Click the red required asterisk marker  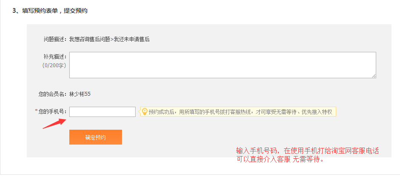point(36,111)
